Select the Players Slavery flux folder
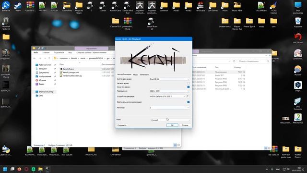 237,24
